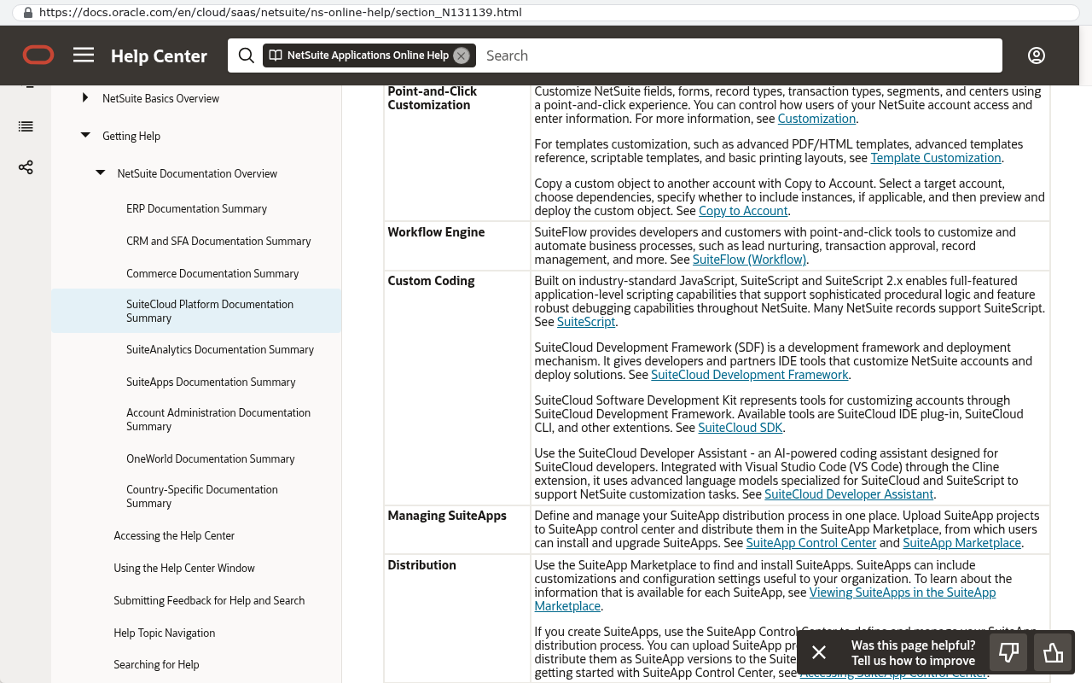This screenshot has height=683, width=1092.
Task: Open Submitting Feedback for Help and Search
Action: (x=209, y=600)
